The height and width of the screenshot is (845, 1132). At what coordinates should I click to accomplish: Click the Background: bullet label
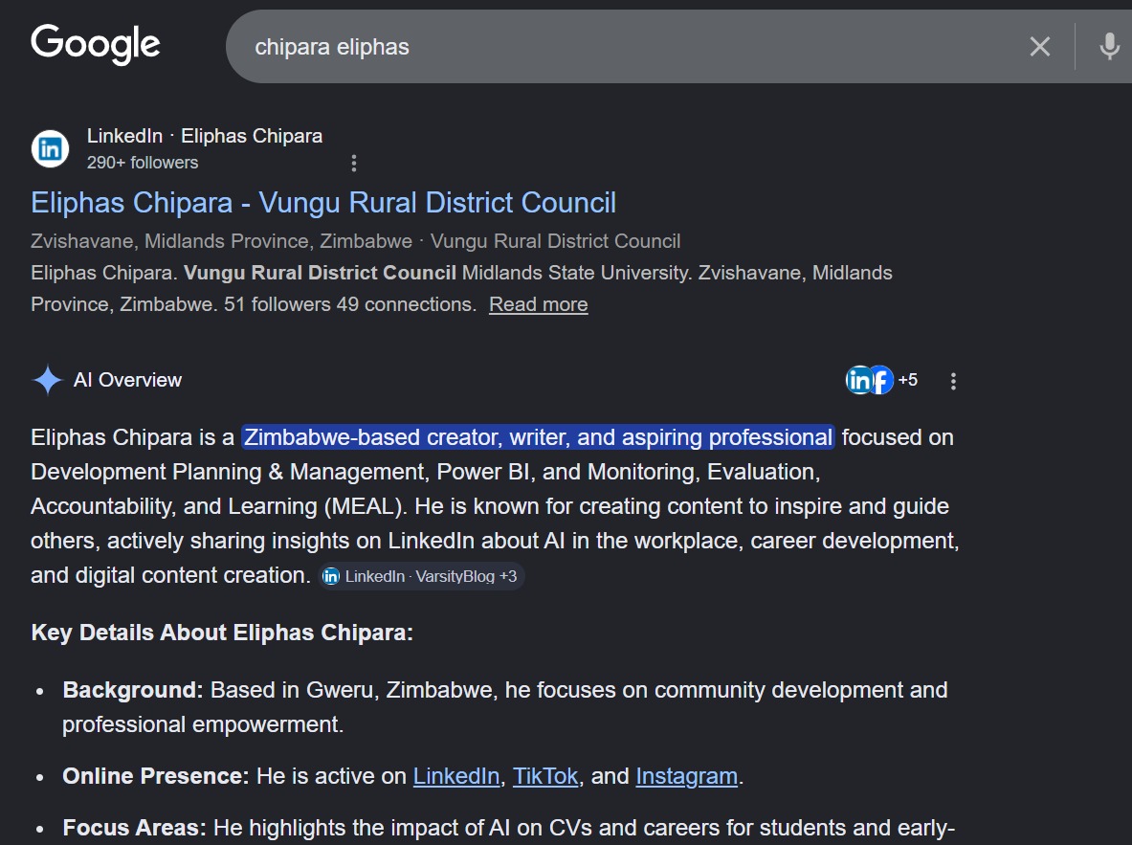pos(133,690)
